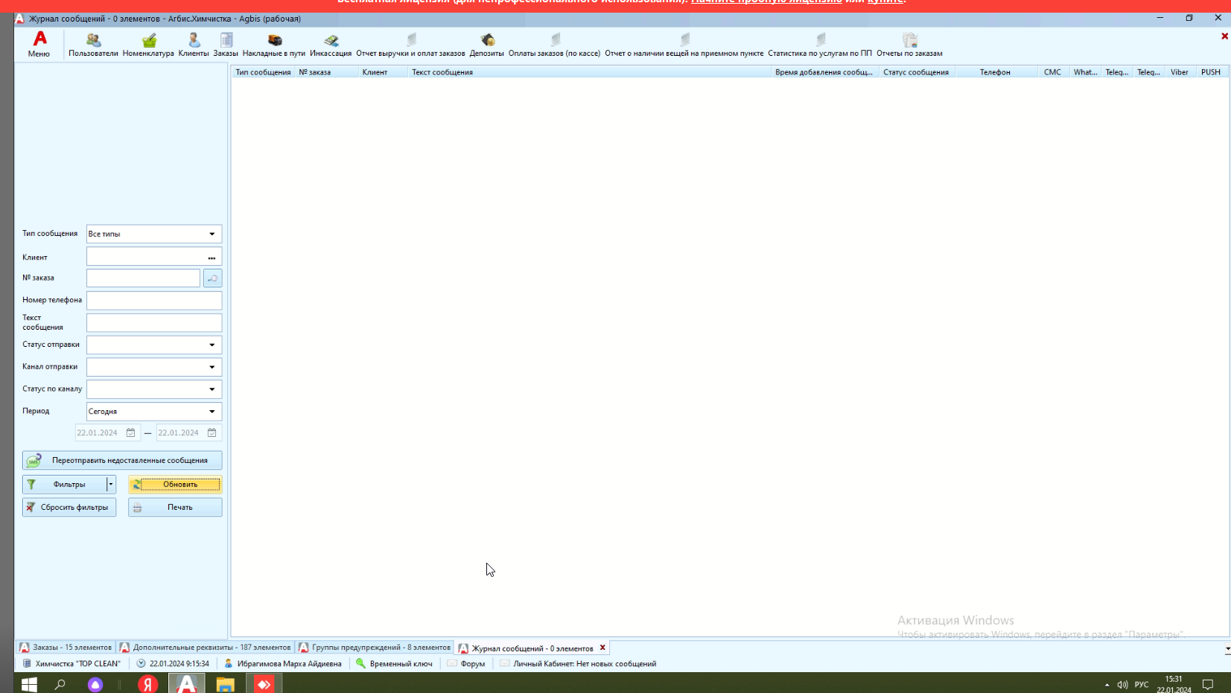This screenshot has width=1231, height=693.
Task: Click the Текст сообщения input field
Action: click(154, 323)
